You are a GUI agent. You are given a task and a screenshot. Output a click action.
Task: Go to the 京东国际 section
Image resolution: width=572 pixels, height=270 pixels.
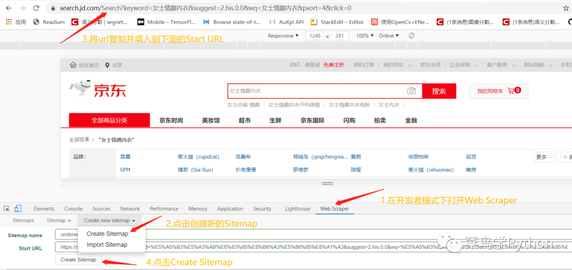[312, 120]
